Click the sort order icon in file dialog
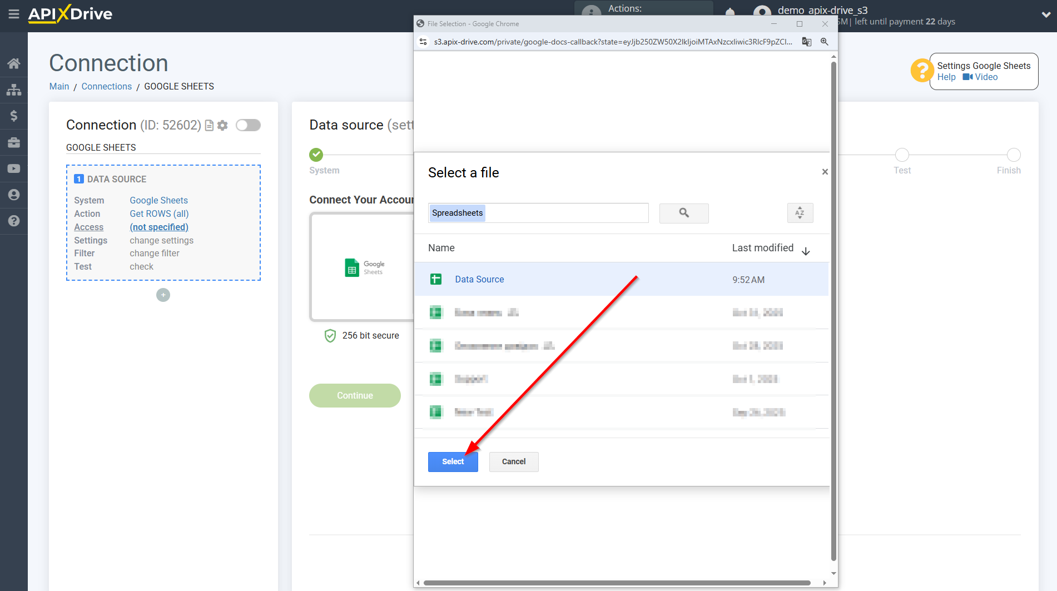The width and height of the screenshot is (1057, 591). 800,213
